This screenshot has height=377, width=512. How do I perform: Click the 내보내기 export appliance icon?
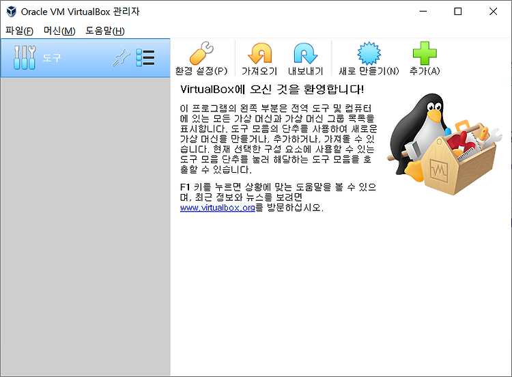(x=306, y=53)
